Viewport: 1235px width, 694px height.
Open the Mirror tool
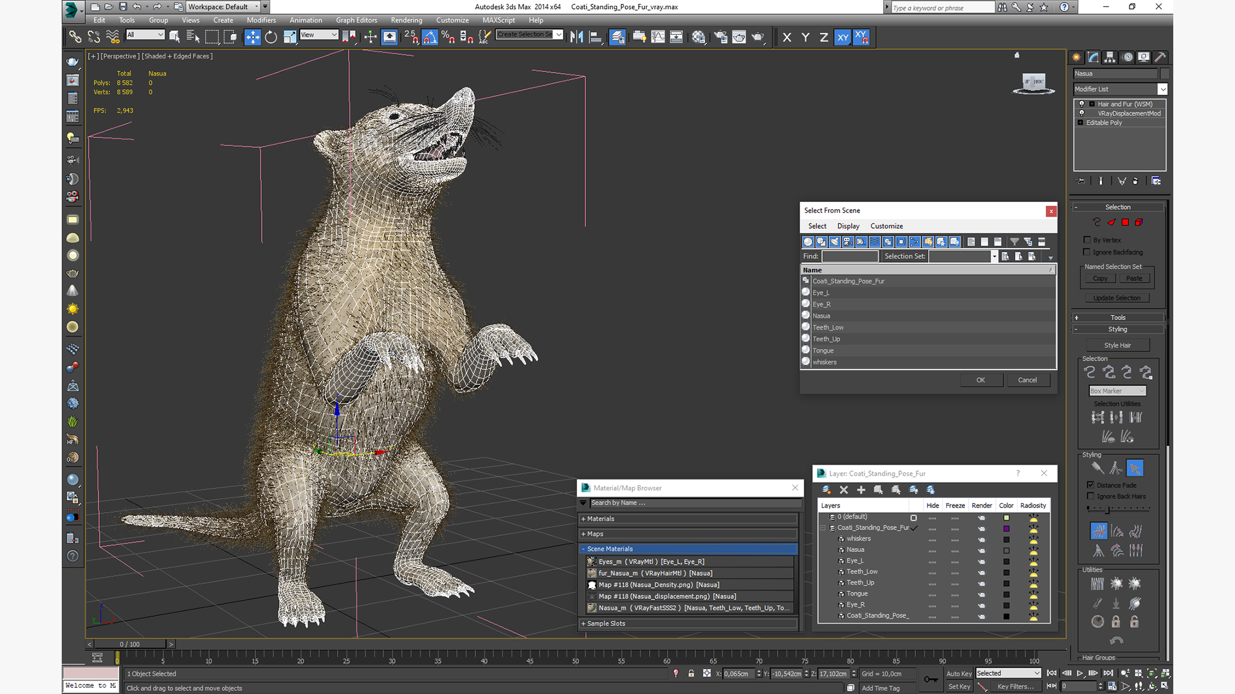click(576, 37)
